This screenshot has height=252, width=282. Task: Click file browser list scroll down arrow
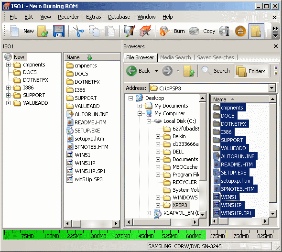coord(272,214)
